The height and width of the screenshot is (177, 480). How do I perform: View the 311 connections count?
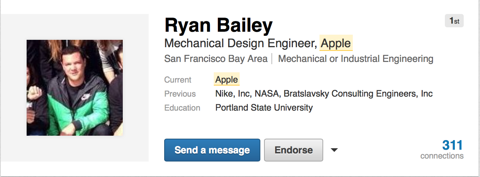pyautogui.click(x=453, y=145)
